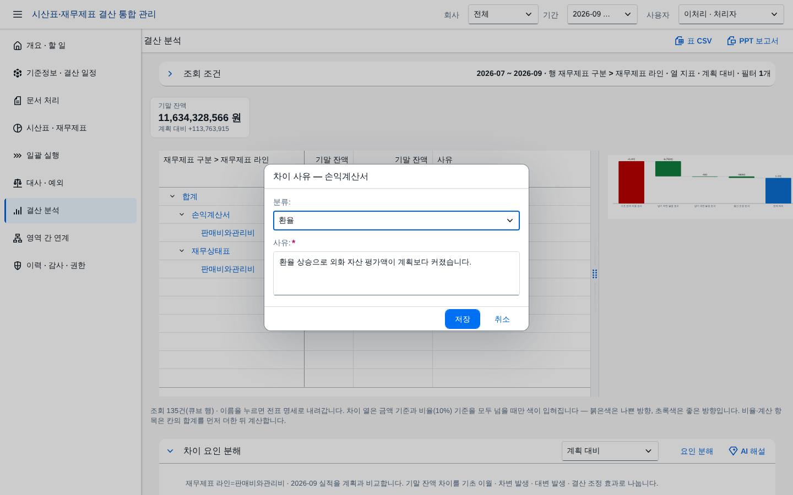Click the 결산 분석 chart icon

pyautogui.click(x=18, y=211)
